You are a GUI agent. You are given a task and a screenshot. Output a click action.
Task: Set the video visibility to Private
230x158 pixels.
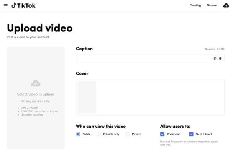[x=128, y=134]
